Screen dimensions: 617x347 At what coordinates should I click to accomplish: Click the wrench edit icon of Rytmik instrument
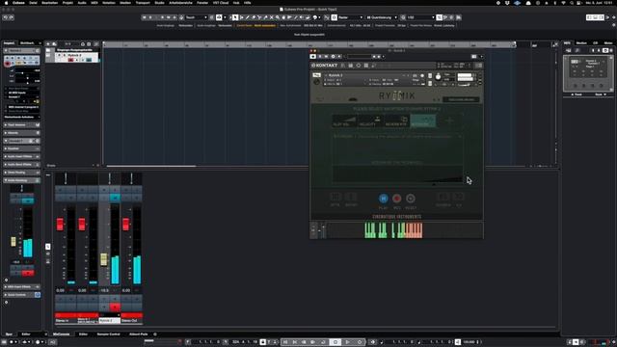[317, 82]
